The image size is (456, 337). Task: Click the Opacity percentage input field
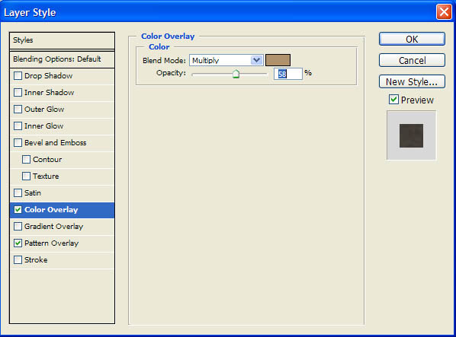click(288, 74)
